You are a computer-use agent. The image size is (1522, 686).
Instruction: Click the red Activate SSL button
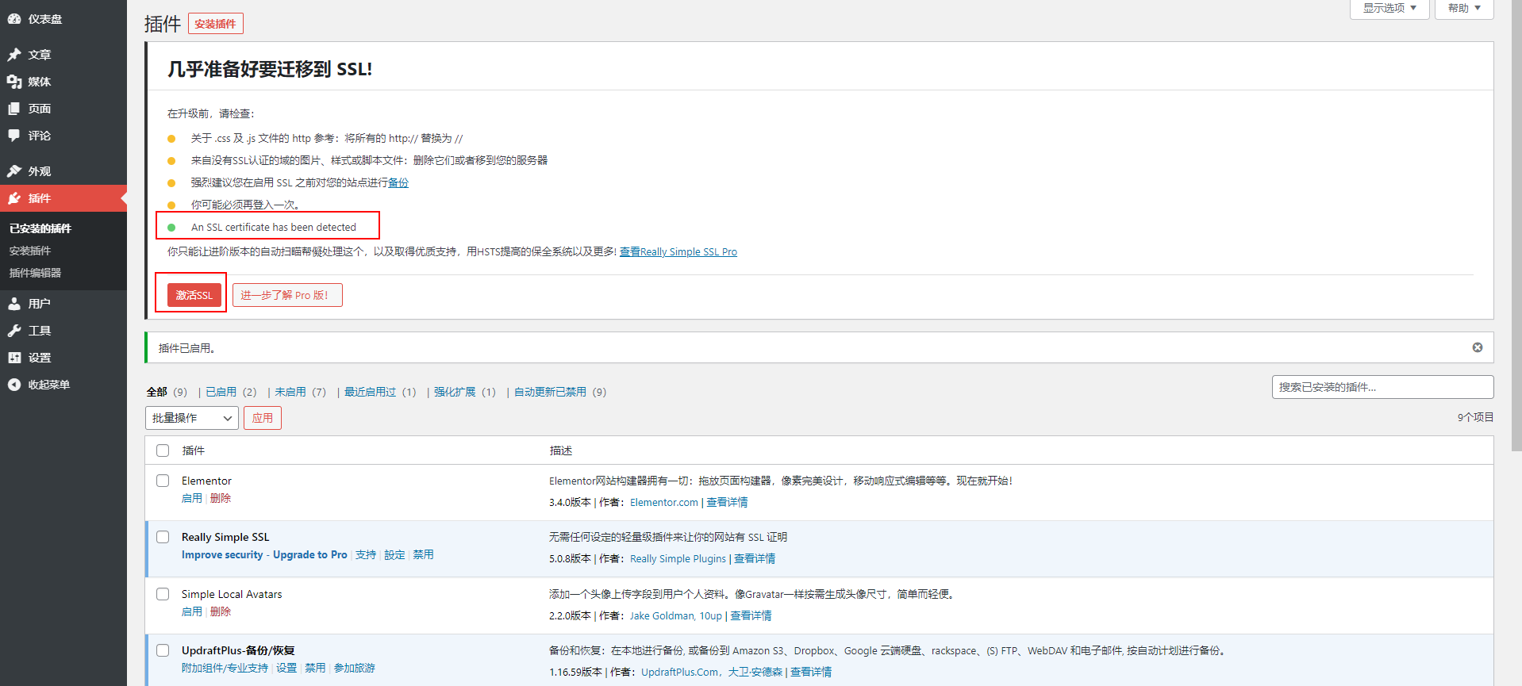pos(194,295)
